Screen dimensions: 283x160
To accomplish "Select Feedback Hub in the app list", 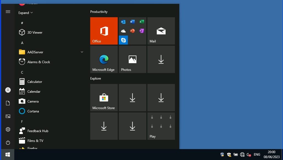I will click(x=38, y=131).
